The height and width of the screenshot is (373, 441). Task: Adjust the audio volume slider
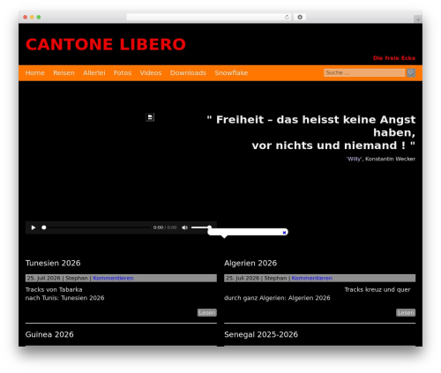point(200,228)
